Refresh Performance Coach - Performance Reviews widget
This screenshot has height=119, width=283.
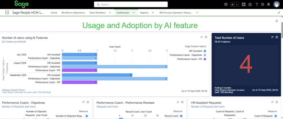(x=178, y=102)
